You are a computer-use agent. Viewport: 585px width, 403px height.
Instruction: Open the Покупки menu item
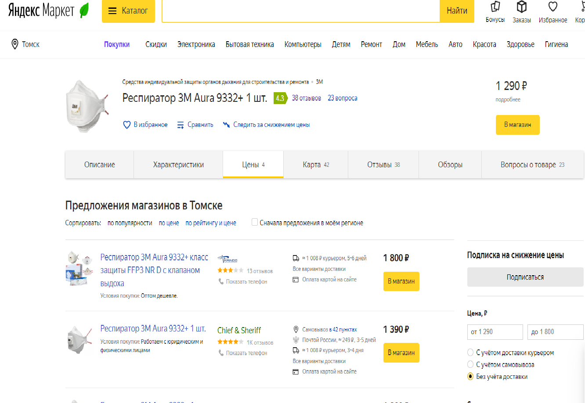click(117, 44)
